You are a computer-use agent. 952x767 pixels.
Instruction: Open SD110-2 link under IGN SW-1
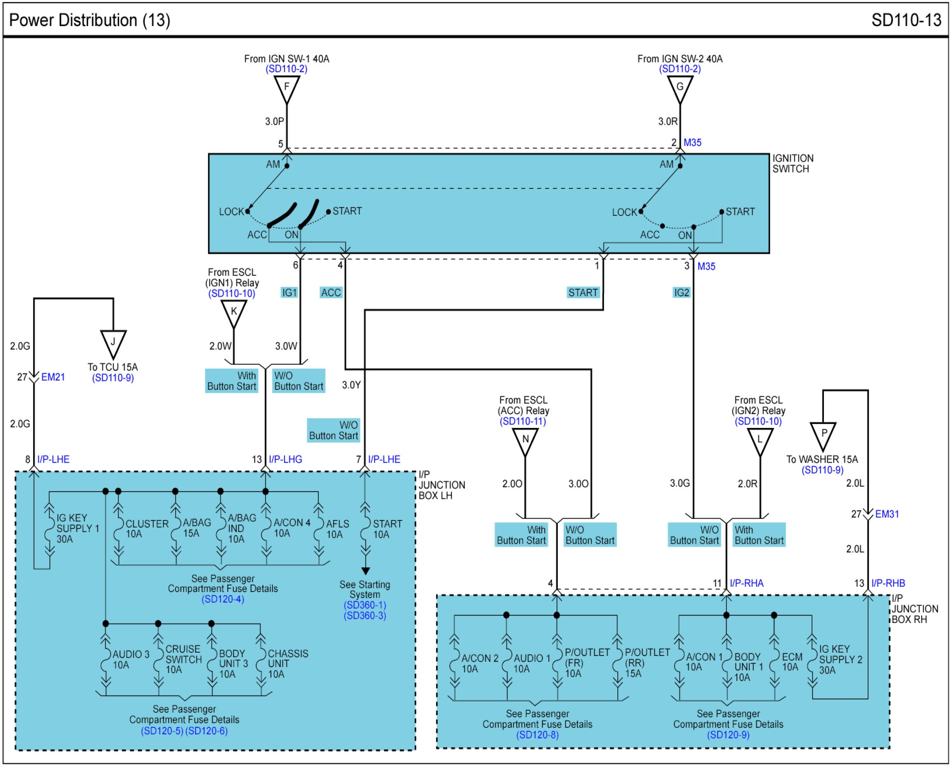[286, 69]
